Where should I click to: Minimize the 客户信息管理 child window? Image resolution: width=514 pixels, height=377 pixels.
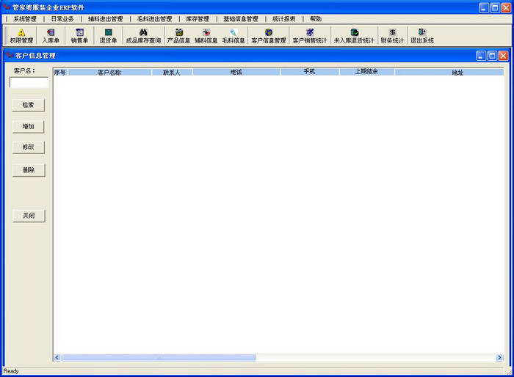pyautogui.click(x=481, y=56)
